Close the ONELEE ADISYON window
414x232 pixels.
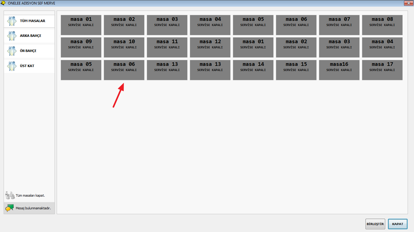coord(408,3)
